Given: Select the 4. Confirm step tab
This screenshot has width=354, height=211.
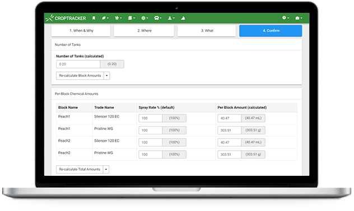Looking at the screenshot, I should pyautogui.click(x=271, y=31).
